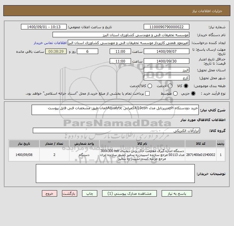Image resolution: width=234 pixels, height=226 pixels.
Task: Click the delivery city field کرج
Action: point(167,78)
